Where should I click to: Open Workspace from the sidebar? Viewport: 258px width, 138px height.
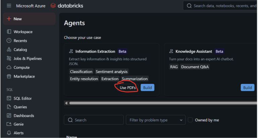23,32
